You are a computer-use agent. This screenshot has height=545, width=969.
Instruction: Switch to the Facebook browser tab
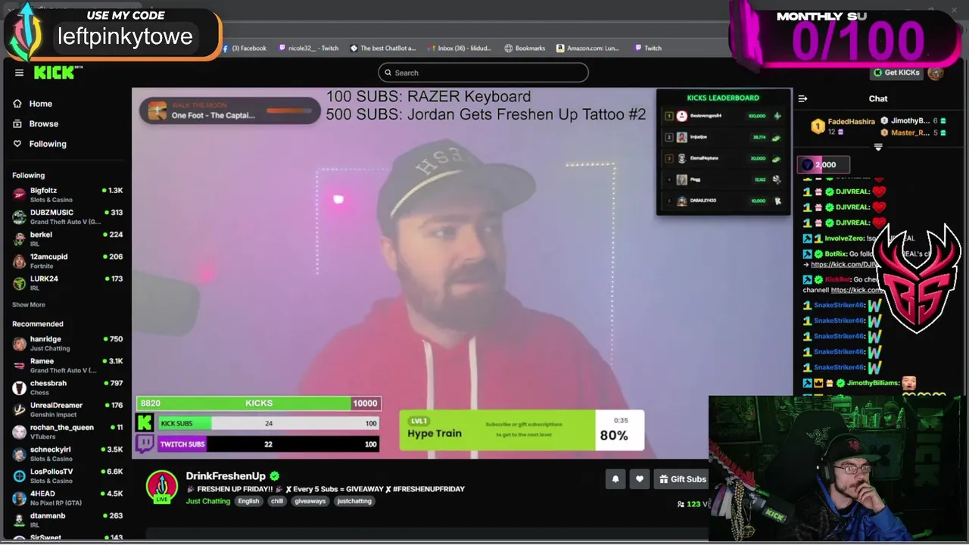click(245, 48)
